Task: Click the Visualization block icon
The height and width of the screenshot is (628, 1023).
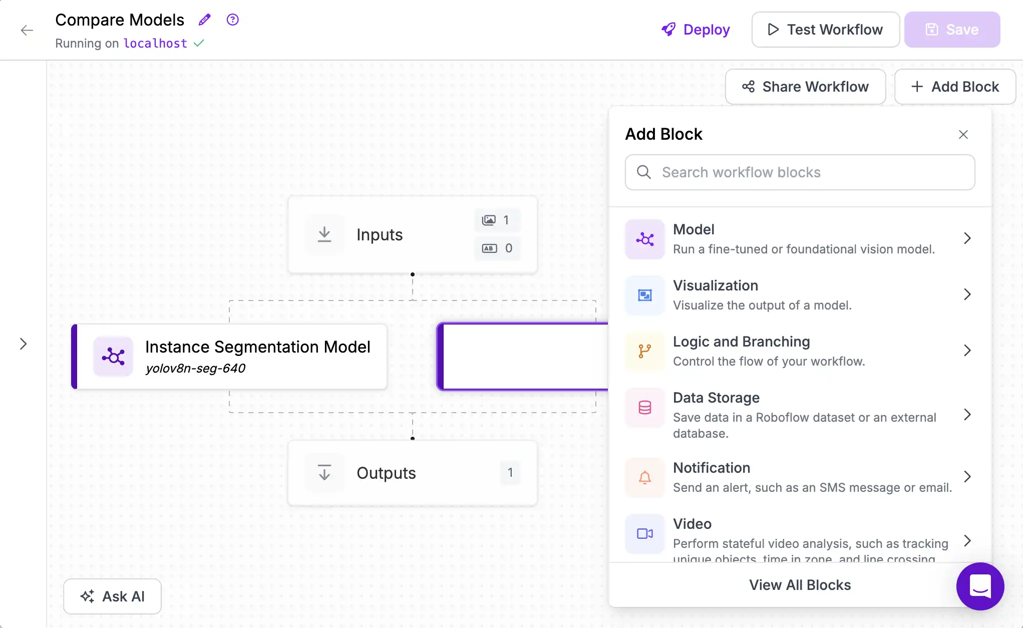Action: 644,294
